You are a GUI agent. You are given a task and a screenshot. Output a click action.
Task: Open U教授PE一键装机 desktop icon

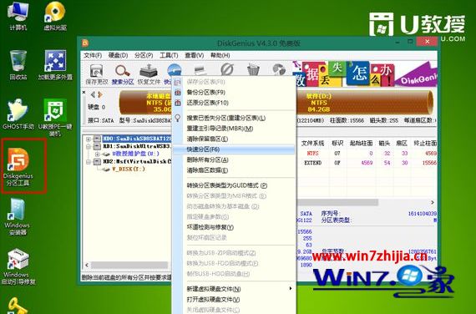click(x=55, y=118)
